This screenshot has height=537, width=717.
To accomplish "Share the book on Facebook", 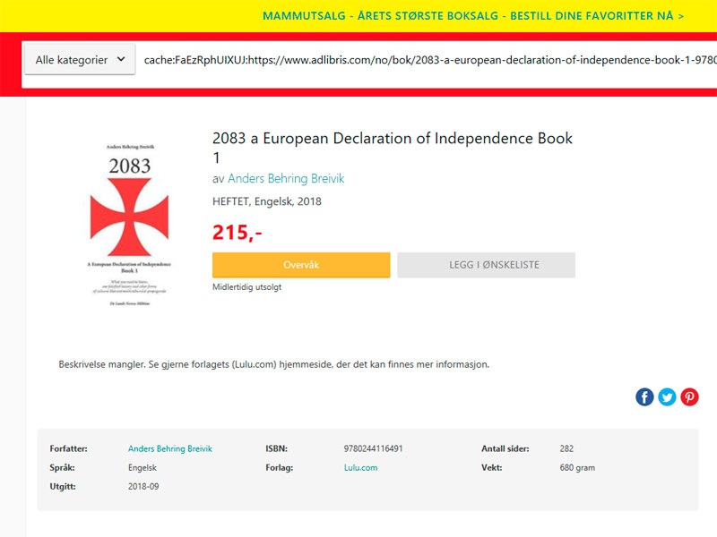I will (x=644, y=397).
